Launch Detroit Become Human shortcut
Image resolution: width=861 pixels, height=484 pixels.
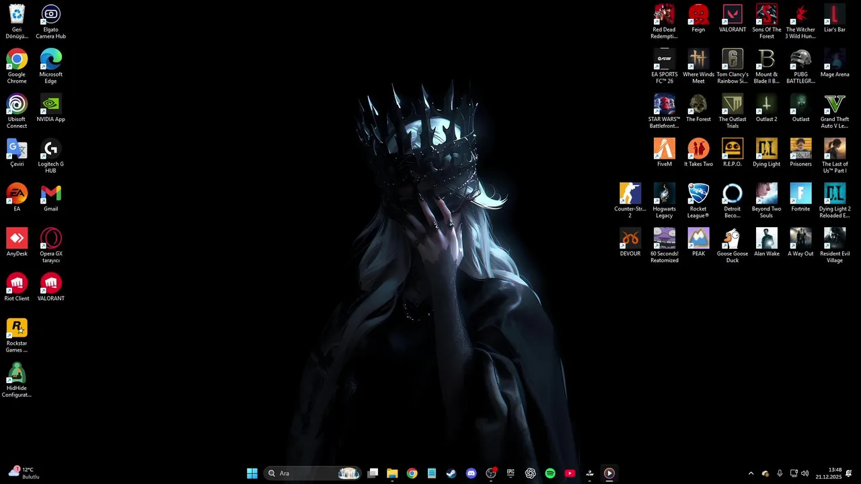(733, 201)
